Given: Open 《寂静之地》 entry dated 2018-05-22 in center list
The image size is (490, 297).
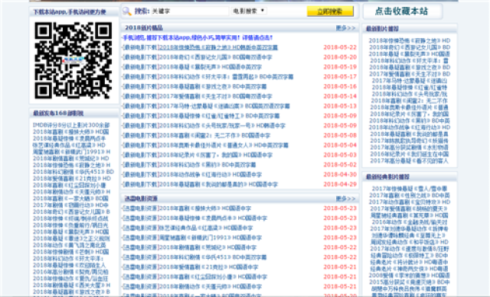Looking at the screenshot, I should (218, 47).
